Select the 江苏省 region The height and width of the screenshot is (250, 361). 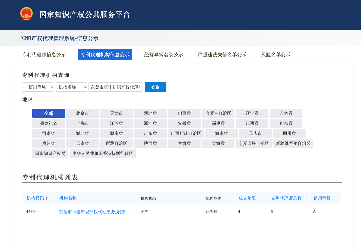click(116, 123)
